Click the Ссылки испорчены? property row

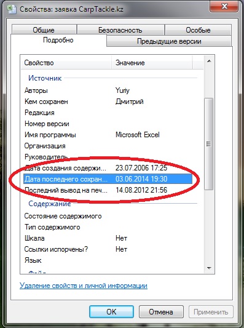[108, 249]
